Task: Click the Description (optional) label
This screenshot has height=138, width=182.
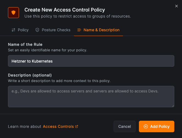Action: 30,75
